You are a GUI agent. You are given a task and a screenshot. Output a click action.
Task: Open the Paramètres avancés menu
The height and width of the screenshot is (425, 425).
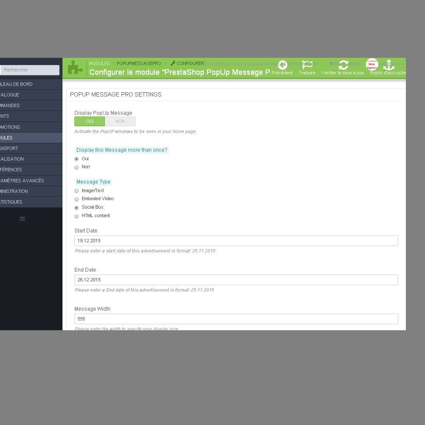31,181
